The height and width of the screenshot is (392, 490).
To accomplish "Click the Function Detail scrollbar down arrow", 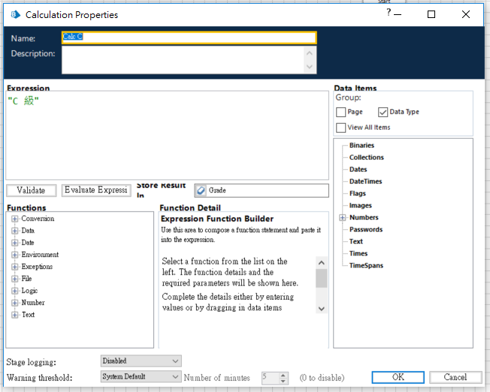I will 321,309.
